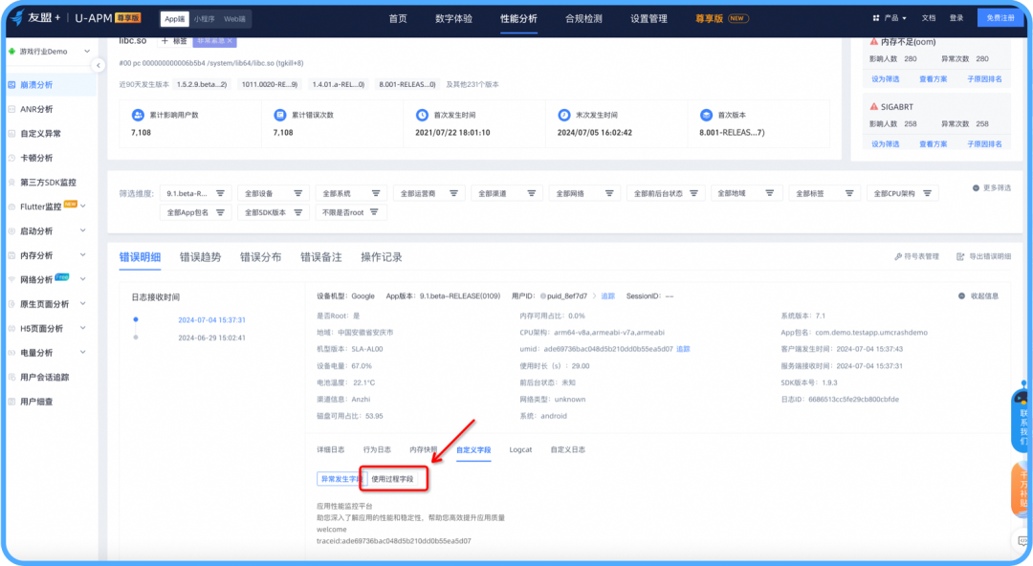Expand the 网络分析 sidebar section
The width and height of the screenshot is (1033, 566).
point(83,280)
